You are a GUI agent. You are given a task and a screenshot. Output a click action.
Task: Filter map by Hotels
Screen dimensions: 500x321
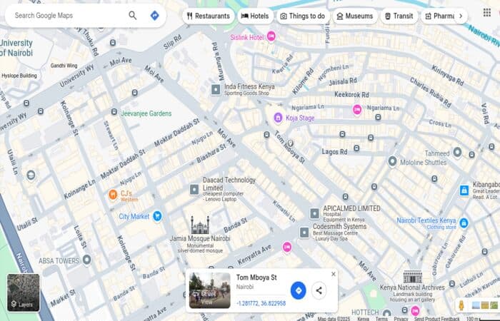[x=256, y=16]
